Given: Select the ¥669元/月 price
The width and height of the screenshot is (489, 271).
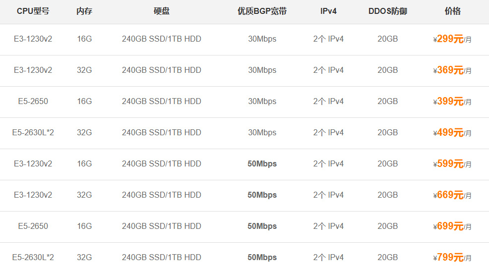Looking at the screenshot, I should click(x=452, y=195).
